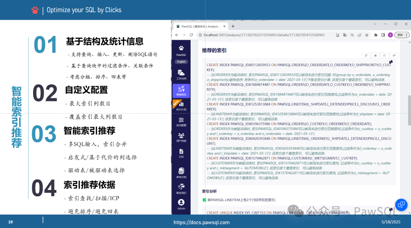This screenshot has height=228, width=411.
Task: Open the 执行计划 execution plan item
Action: point(181,106)
